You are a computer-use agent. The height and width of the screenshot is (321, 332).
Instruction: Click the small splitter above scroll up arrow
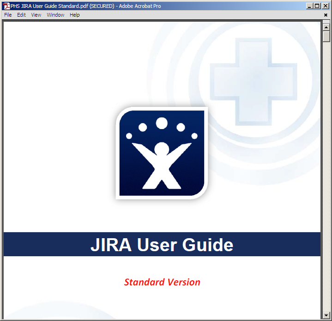(x=326, y=21)
